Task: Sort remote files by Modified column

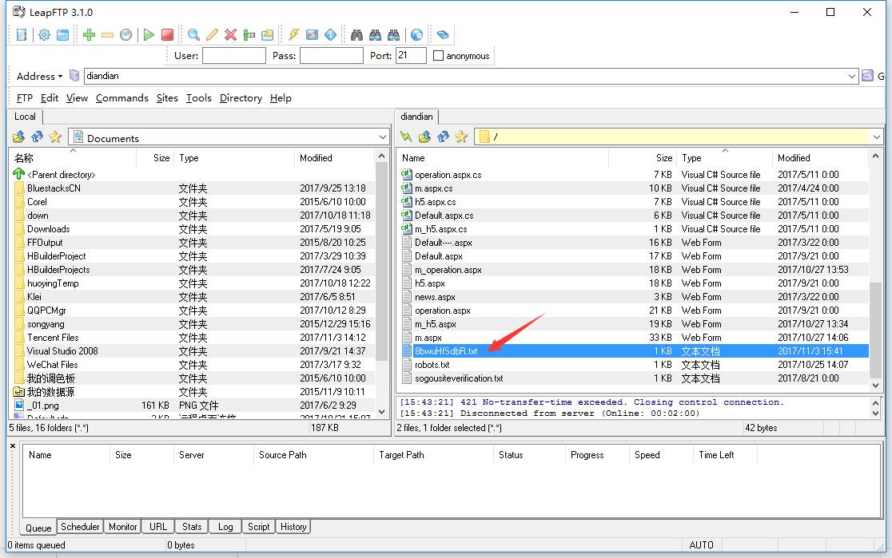Action: tap(794, 158)
